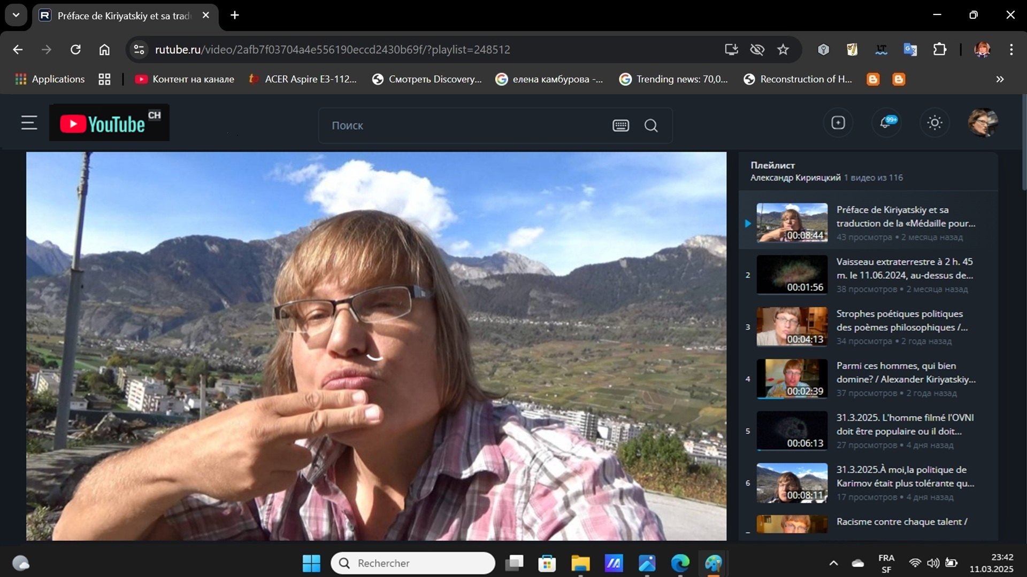Open Windows Start menu
The width and height of the screenshot is (1027, 577).
coord(311,563)
